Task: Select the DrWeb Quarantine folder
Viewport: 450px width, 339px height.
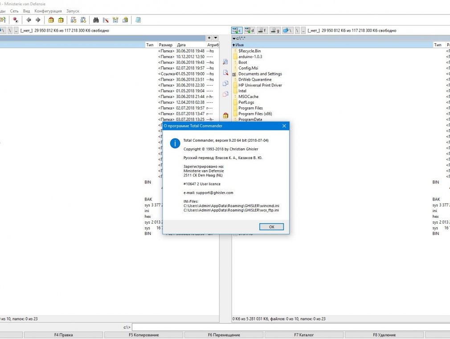Action: click(x=255, y=79)
